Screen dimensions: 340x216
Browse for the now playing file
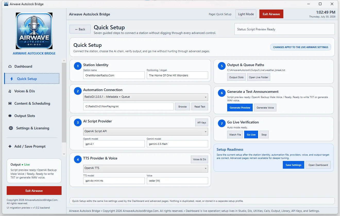click(182, 106)
